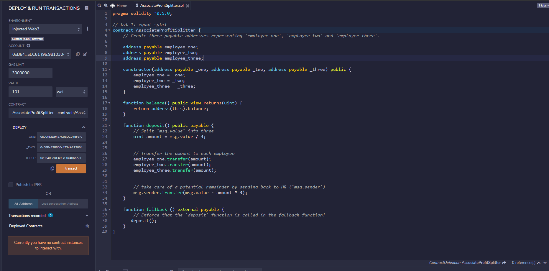This screenshot has height=271, width=549.
Task: Click the 0 reference(s) status text
Action: 524,263
